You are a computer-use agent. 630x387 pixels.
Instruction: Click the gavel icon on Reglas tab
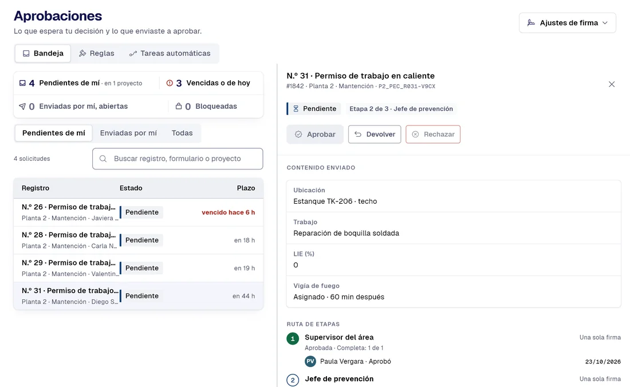[82, 53]
